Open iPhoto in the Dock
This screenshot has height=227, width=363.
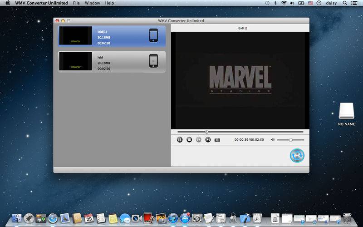click(161, 218)
